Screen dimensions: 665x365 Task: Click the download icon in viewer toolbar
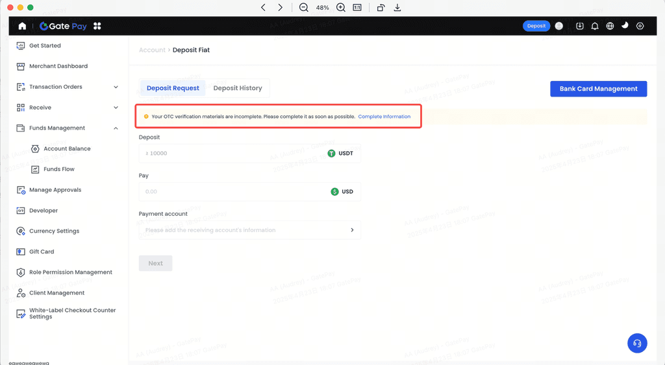point(397,8)
